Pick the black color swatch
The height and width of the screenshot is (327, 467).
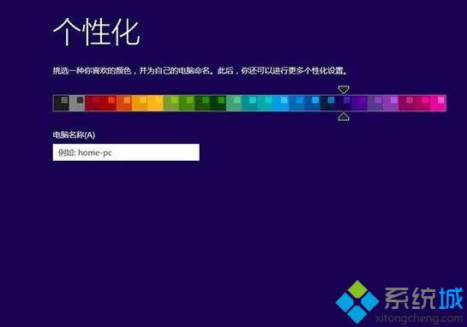point(61,103)
